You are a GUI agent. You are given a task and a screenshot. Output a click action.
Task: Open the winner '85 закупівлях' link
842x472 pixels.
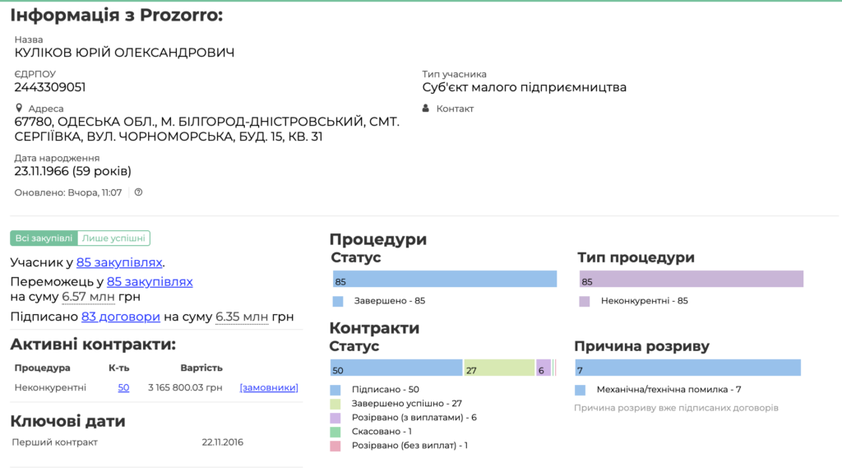point(150,281)
